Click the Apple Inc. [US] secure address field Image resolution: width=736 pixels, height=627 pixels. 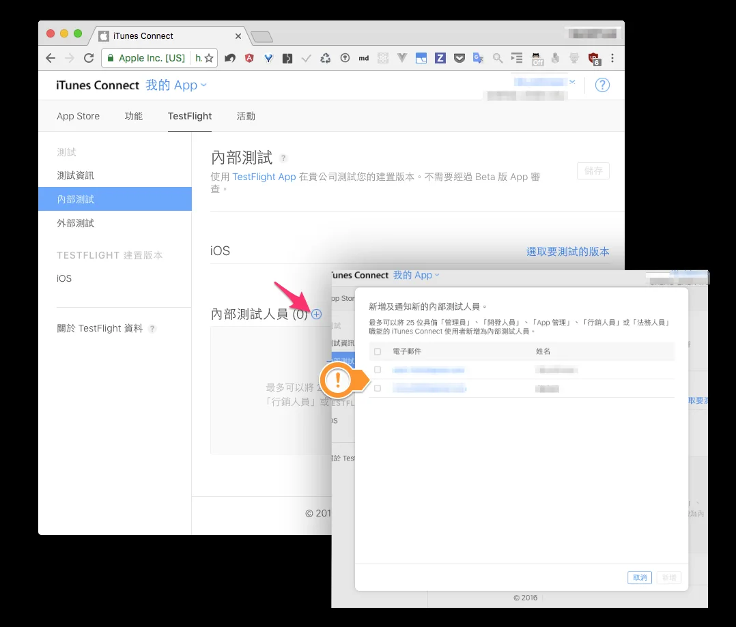[x=160, y=58]
